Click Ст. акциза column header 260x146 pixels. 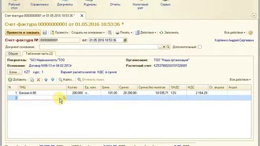coord(218,87)
